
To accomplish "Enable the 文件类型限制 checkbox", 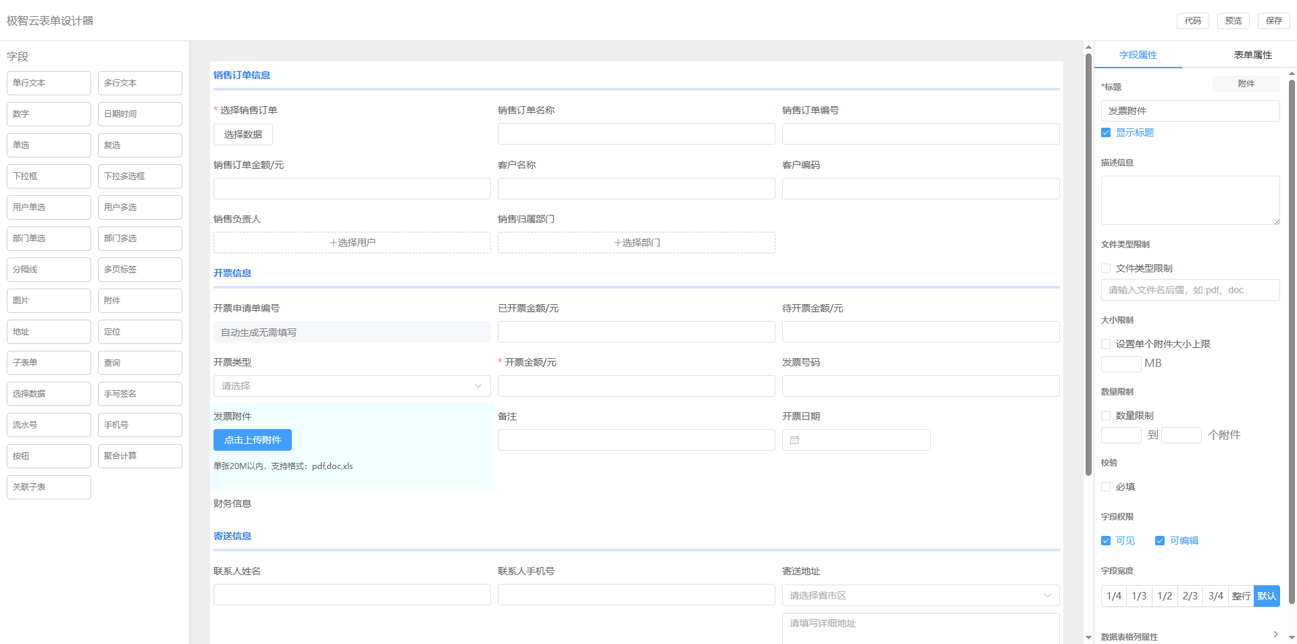I will 1106,269.
